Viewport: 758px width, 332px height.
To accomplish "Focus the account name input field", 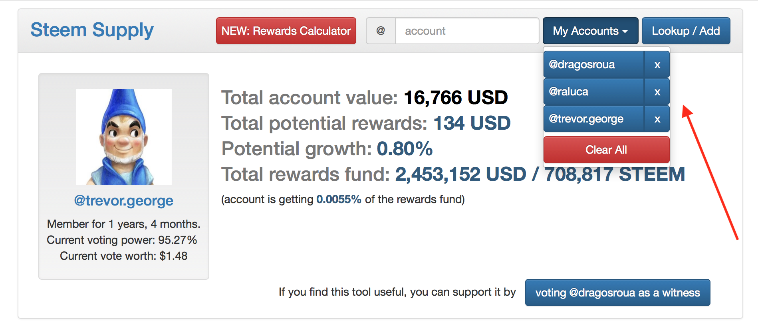I will [x=466, y=31].
